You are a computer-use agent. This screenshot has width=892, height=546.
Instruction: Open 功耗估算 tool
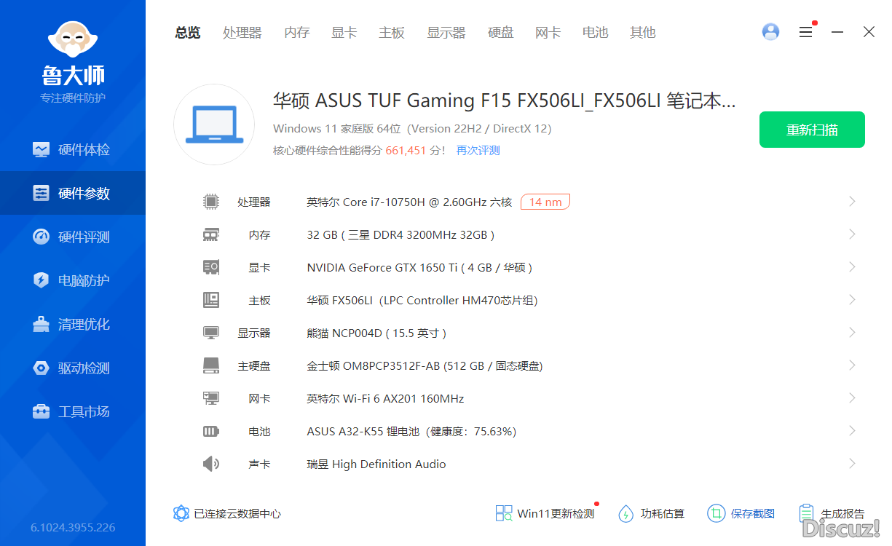[x=651, y=513]
